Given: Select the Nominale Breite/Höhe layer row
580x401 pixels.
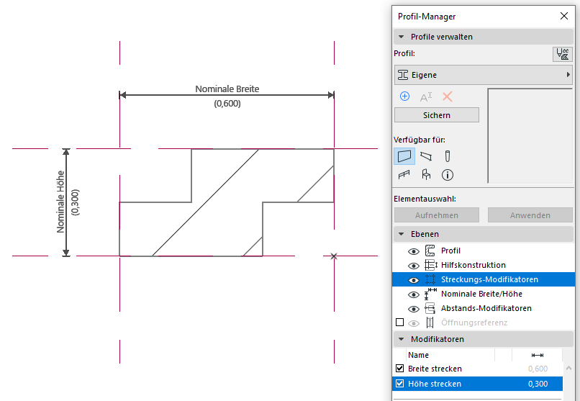Looking at the screenshot, I should (x=484, y=294).
